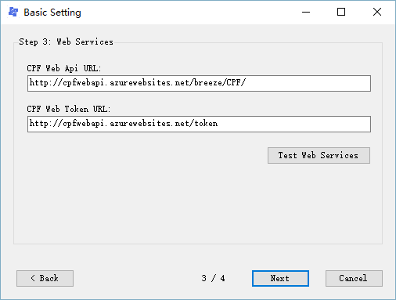Click the Test Web Services button

[x=319, y=156]
